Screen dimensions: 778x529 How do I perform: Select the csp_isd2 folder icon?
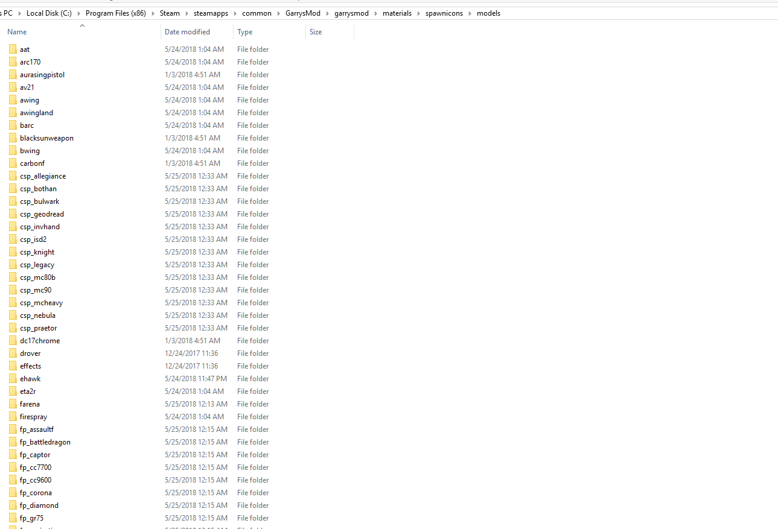click(x=13, y=239)
